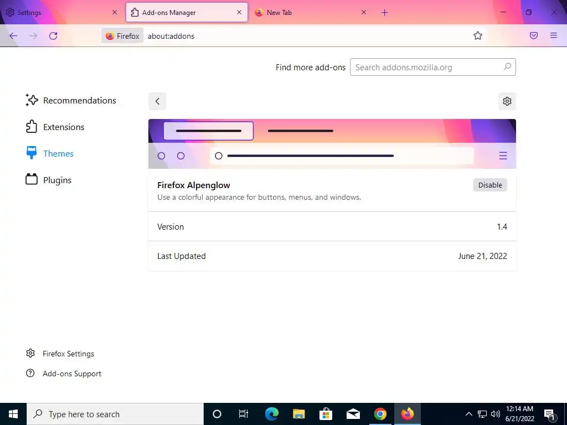Click the taskbar Type here to search box
The height and width of the screenshot is (425, 567).
coord(115,414)
